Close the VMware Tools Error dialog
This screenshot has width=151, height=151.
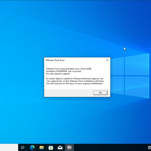(107, 60)
